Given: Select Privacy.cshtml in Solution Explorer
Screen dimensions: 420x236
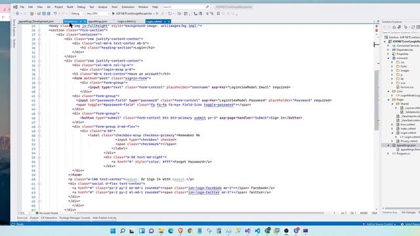Looking at the screenshot, I should [x=409, y=141].
